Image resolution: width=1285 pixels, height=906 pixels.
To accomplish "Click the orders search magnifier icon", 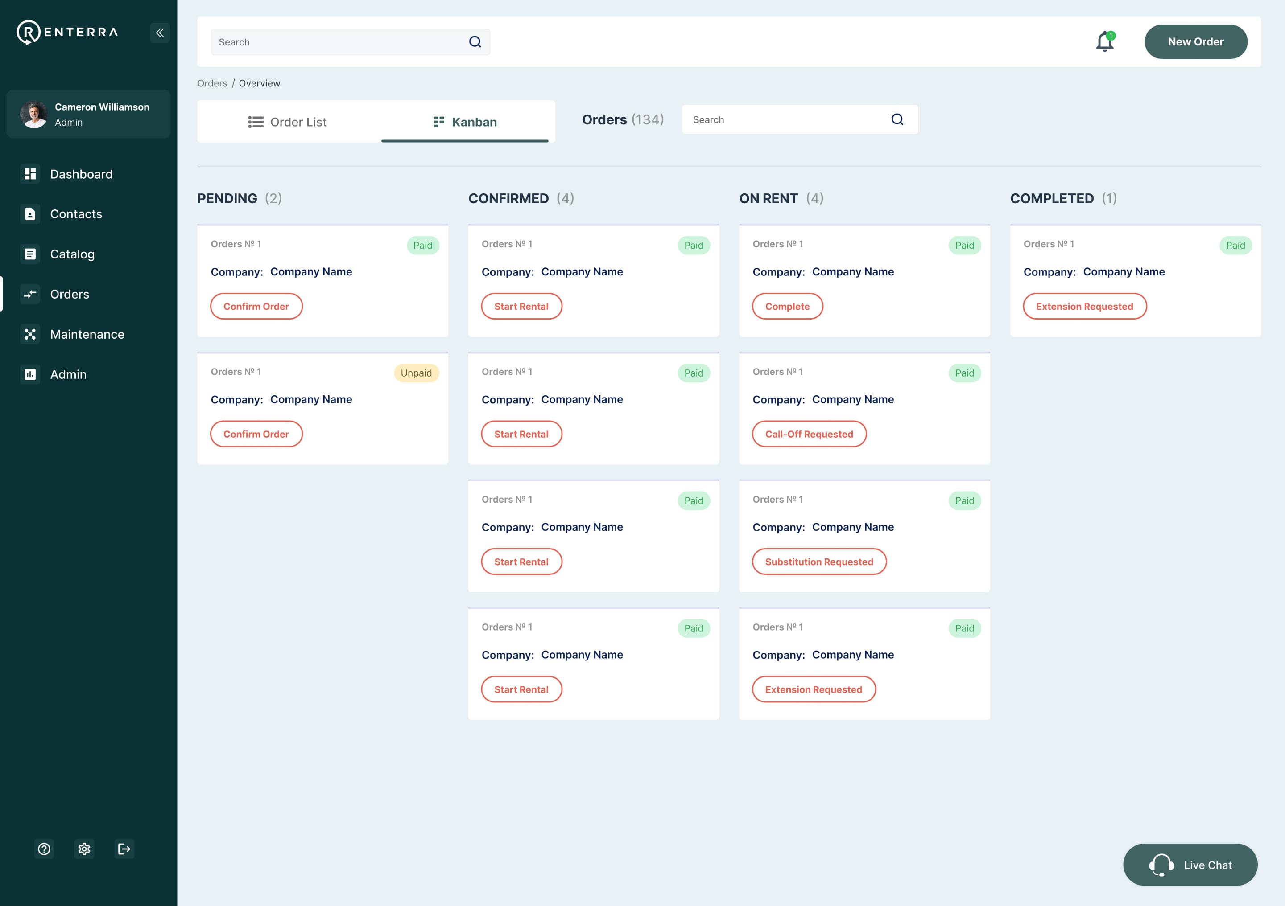I will coord(897,119).
